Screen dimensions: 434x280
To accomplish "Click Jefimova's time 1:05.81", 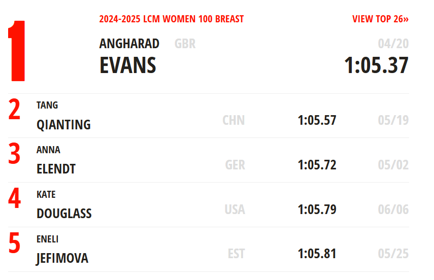I will click(x=317, y=254).
